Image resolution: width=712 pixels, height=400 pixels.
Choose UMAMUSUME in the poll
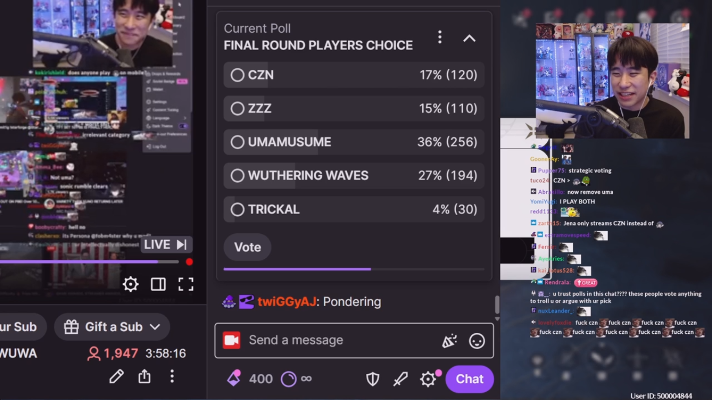354,142
